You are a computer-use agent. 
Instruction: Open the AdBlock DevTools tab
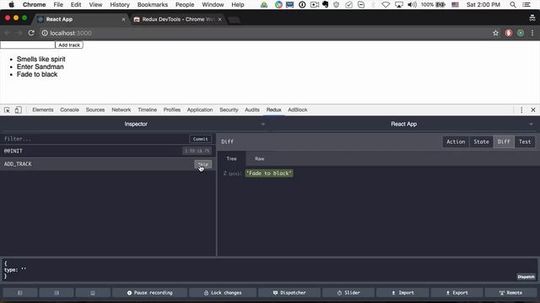click(x=298, y=110)
